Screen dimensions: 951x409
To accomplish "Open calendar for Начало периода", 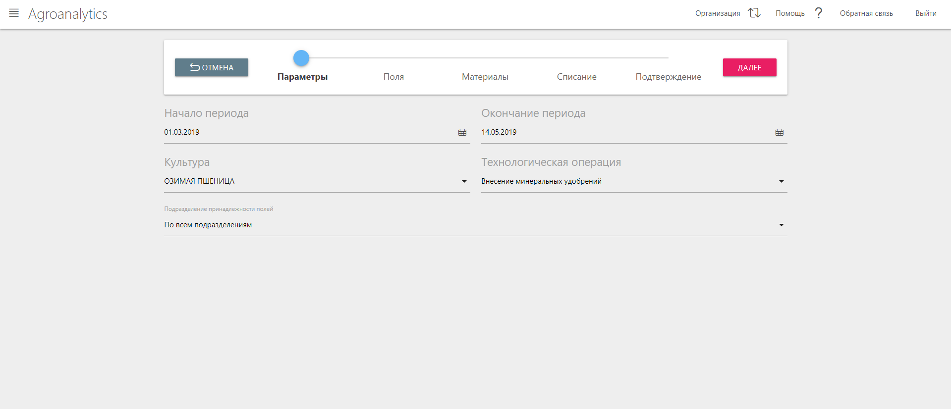I will (x=462, y=133).
